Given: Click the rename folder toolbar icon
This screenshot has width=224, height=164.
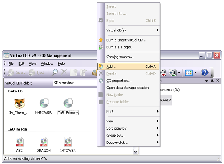Looking at the screenshot, I should pos(83,73).
